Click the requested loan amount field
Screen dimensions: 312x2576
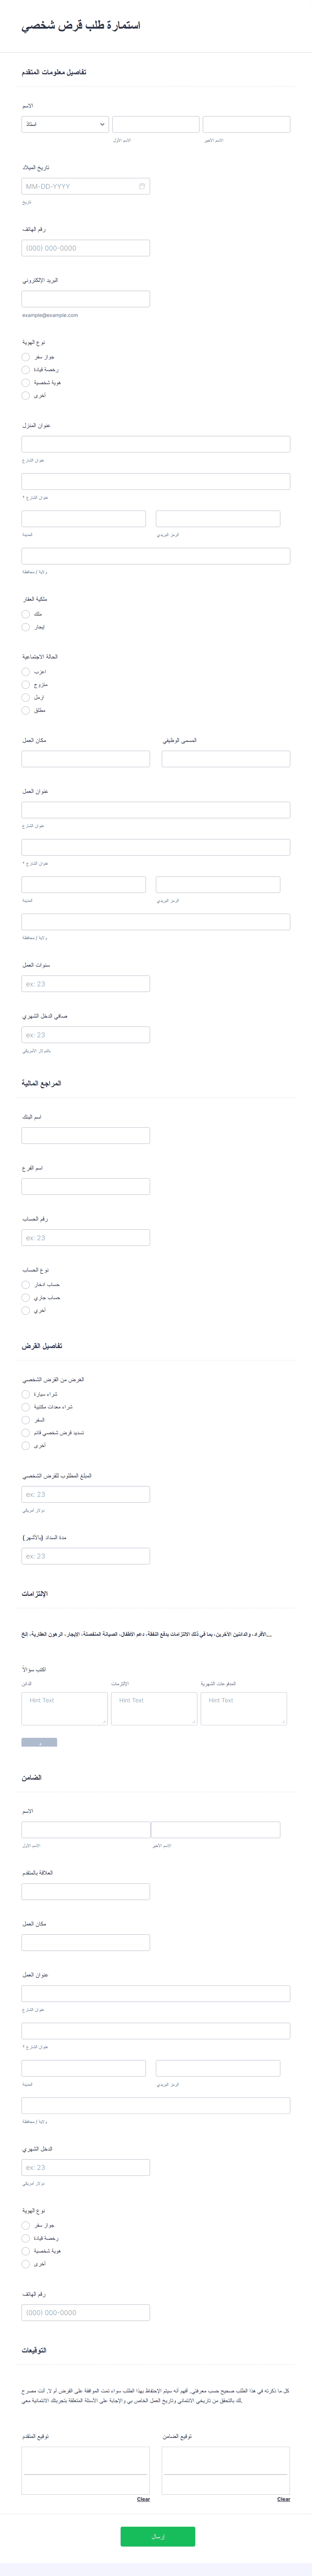pyautogui.click(x=86, y=1494)
